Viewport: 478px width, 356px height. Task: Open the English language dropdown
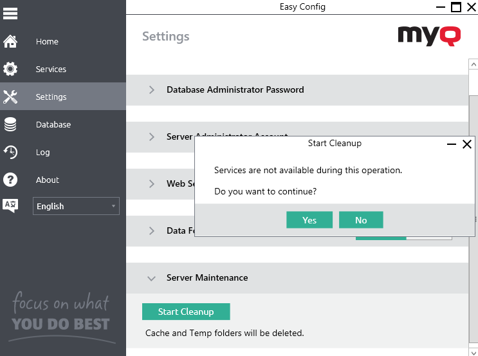76,207
